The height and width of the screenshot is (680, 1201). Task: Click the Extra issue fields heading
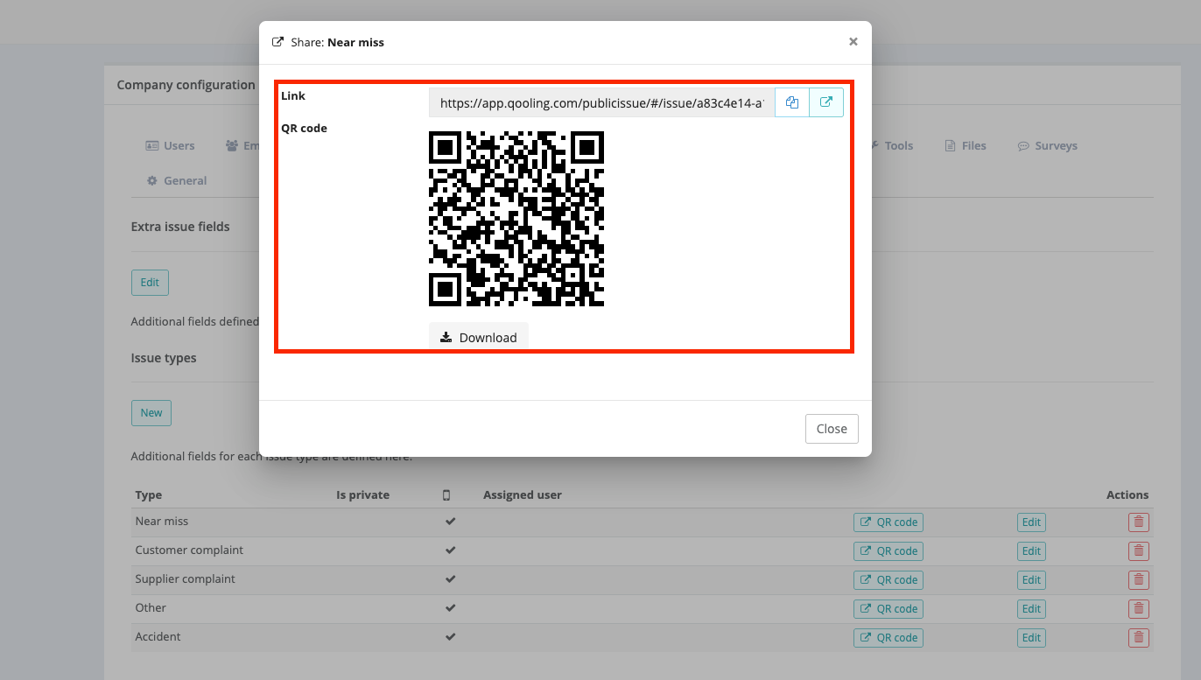coord(180,227)
